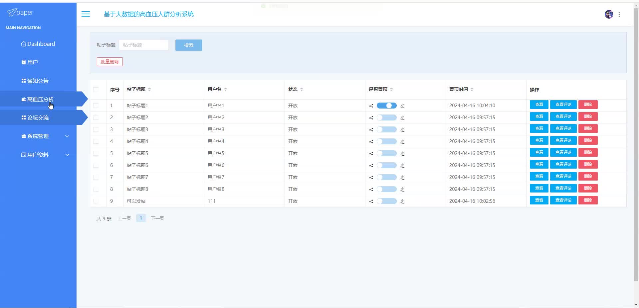Click edit pencil icon in 可以发帖 row

pyautogui.click(x=402, y=201)
